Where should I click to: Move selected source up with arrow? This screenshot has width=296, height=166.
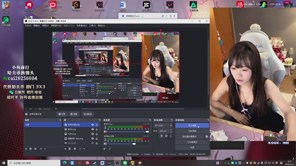click(x=80, y=149)
